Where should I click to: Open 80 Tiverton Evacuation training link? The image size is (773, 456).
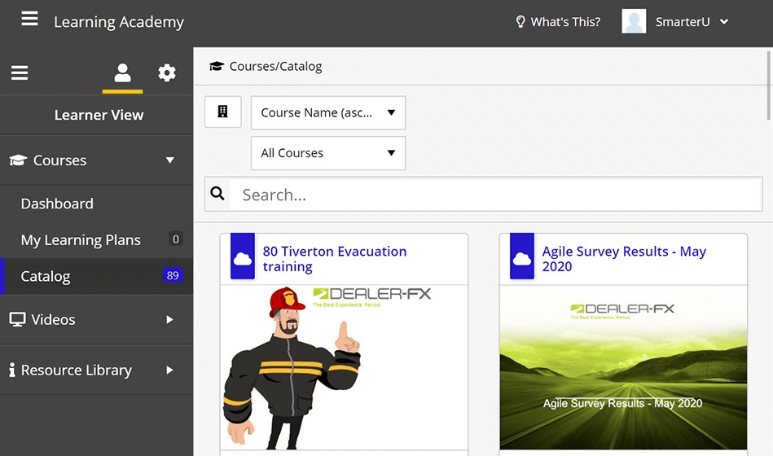click(335, 259)
